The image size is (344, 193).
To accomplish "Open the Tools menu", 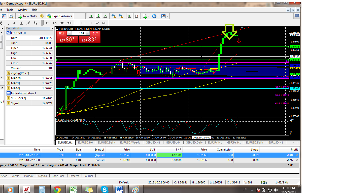I will [10, 10].
